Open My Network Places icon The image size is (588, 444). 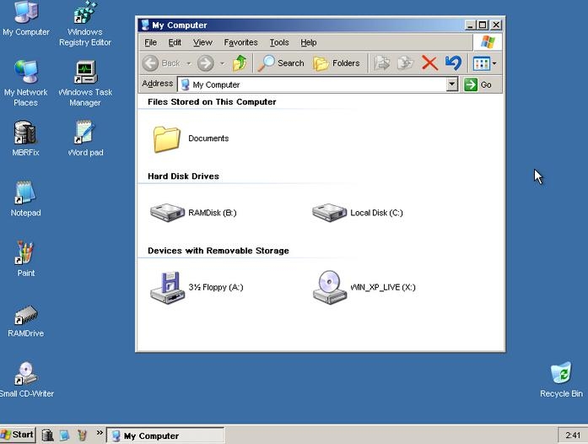(x=26, y=84)
